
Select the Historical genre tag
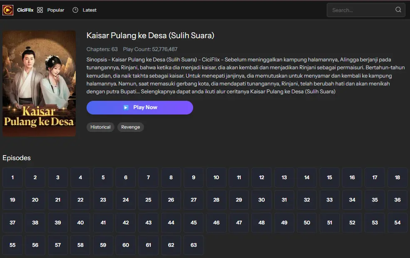100,127
